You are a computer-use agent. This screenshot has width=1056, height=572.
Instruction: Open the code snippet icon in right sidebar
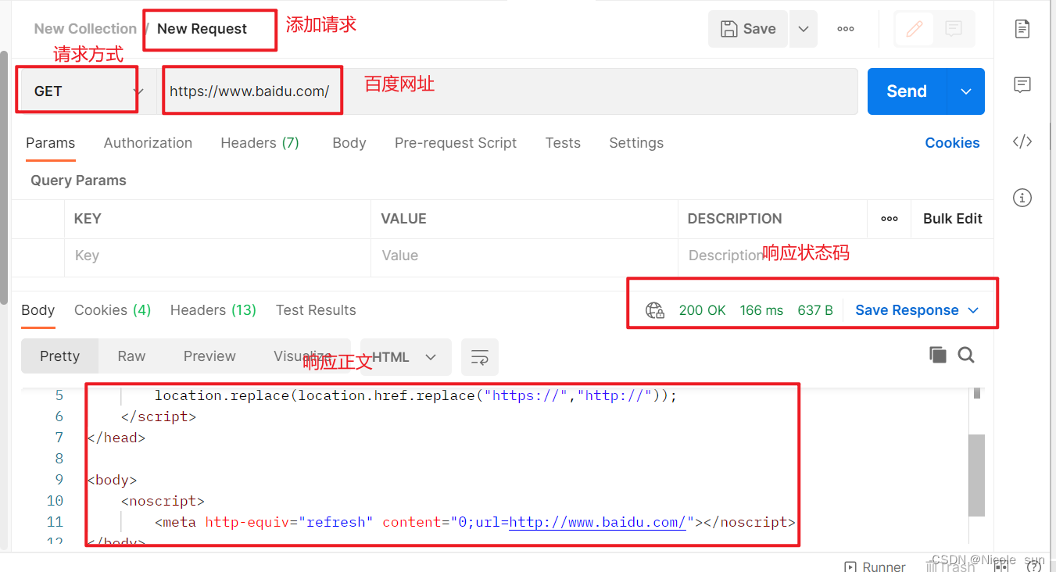[x=1022, y=141]
